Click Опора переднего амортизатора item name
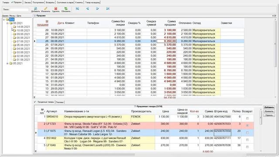Screen dimensions: 279x157 (x=93, y=117)
